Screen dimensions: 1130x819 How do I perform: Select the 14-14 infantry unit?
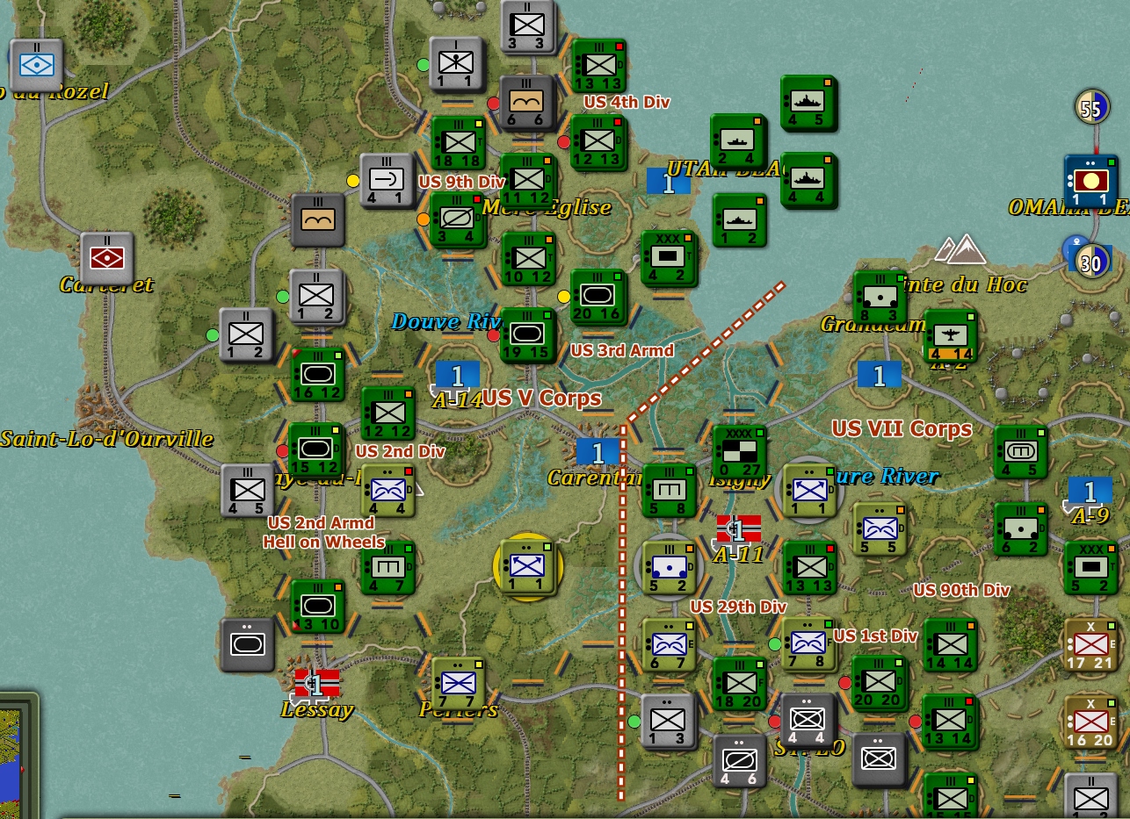tap(950, 645)
